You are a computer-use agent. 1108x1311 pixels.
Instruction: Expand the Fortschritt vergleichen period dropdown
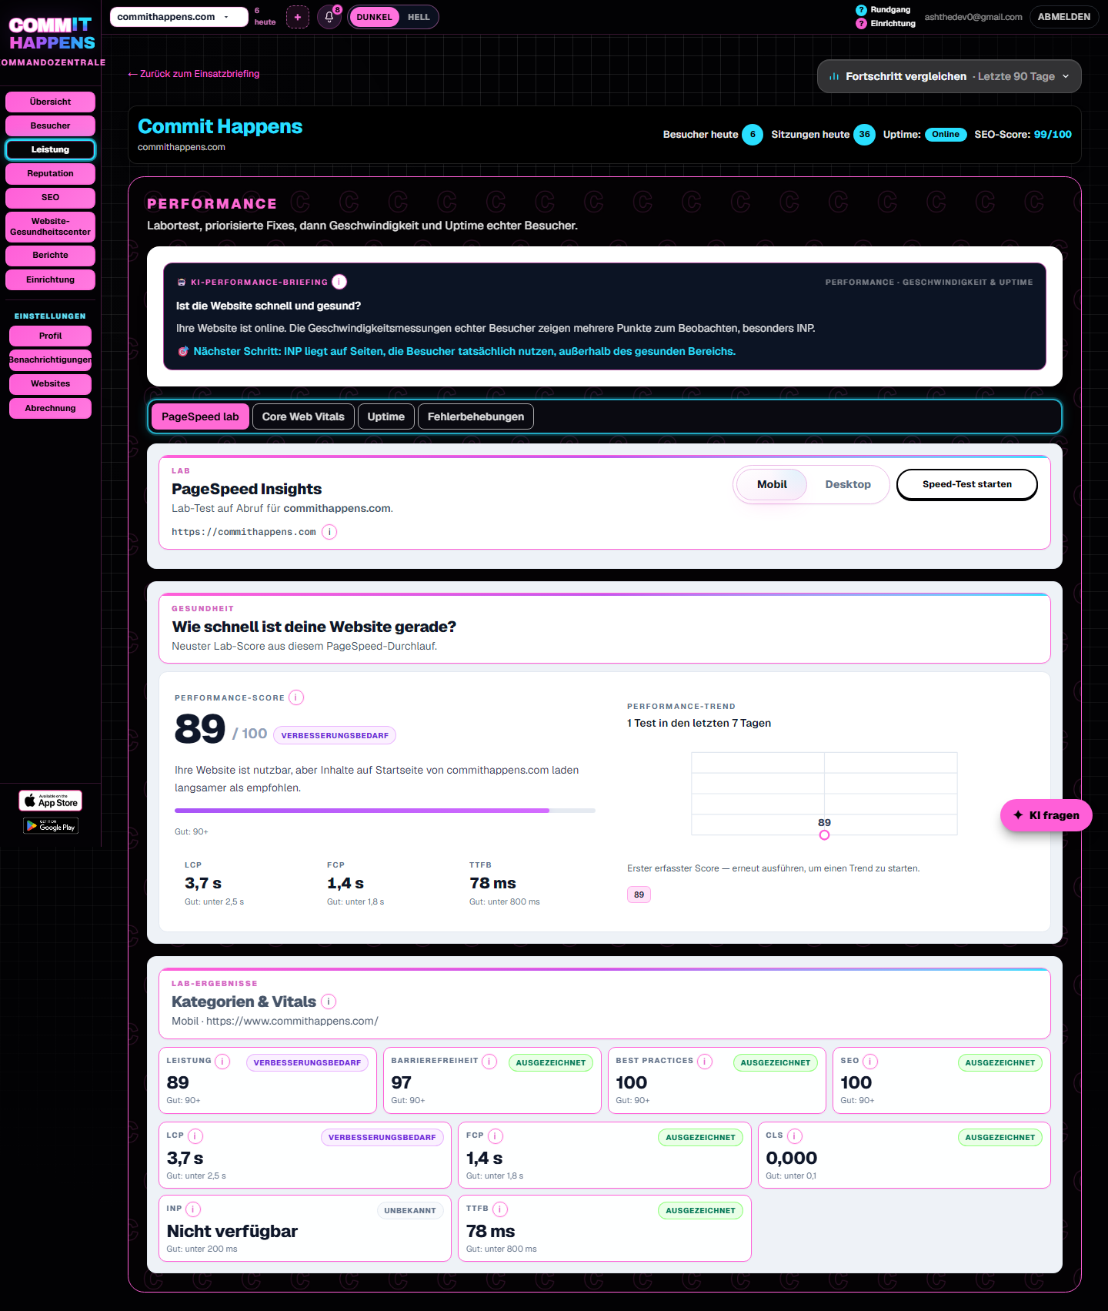949,76
